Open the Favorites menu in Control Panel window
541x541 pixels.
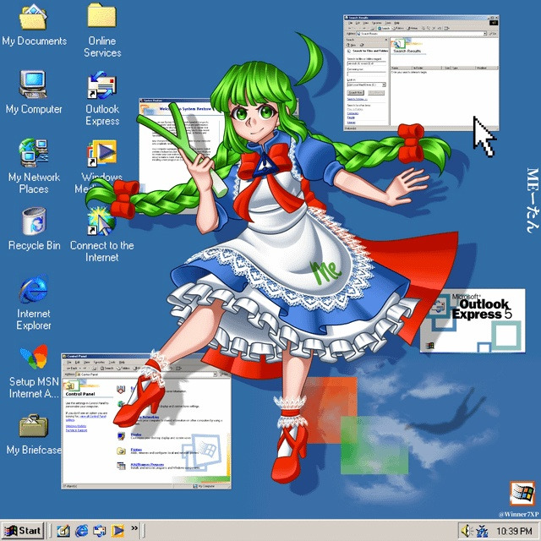tap(99, 363)
